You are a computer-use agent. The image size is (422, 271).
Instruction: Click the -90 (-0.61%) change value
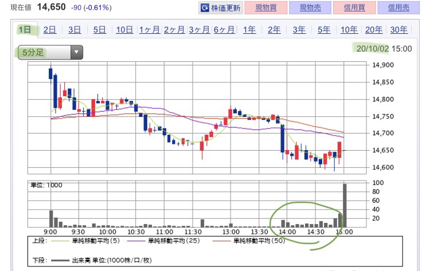click(x=91, y=7)
